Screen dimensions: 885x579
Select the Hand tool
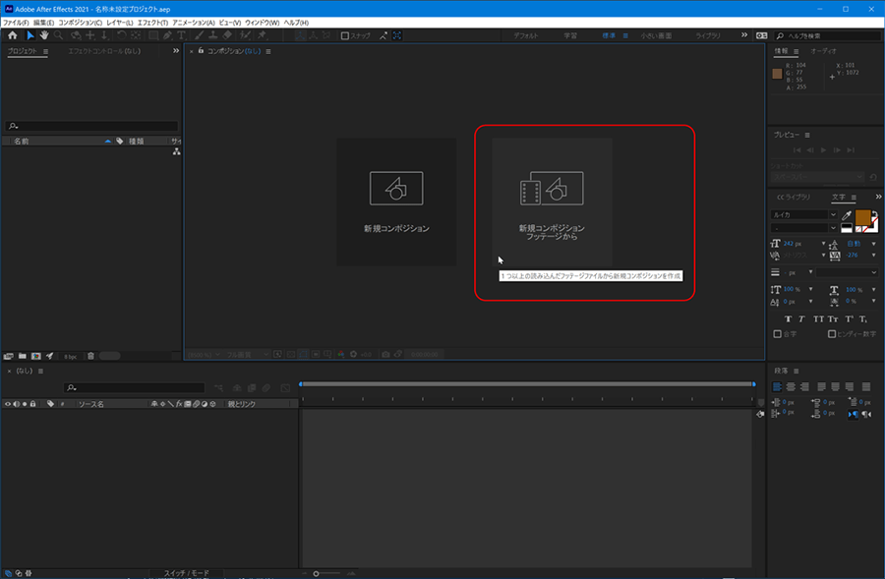coord(44,35)
